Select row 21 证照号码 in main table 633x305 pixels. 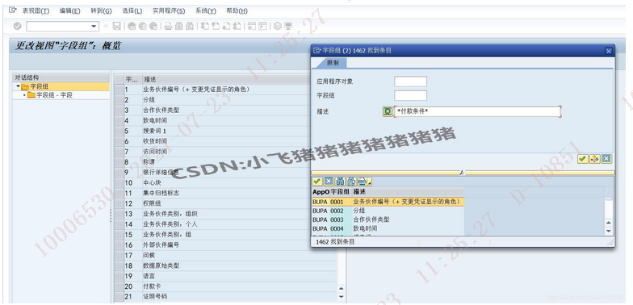point(225,297)
